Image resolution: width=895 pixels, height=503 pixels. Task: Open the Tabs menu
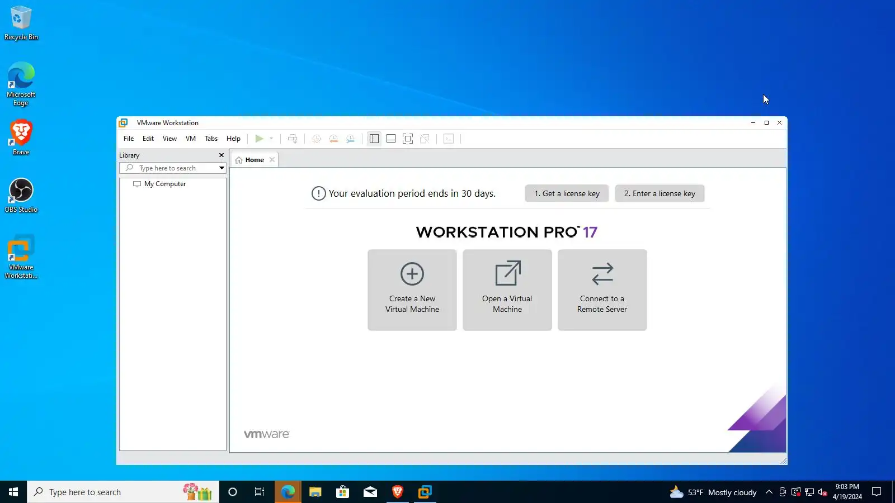point(211,139)
